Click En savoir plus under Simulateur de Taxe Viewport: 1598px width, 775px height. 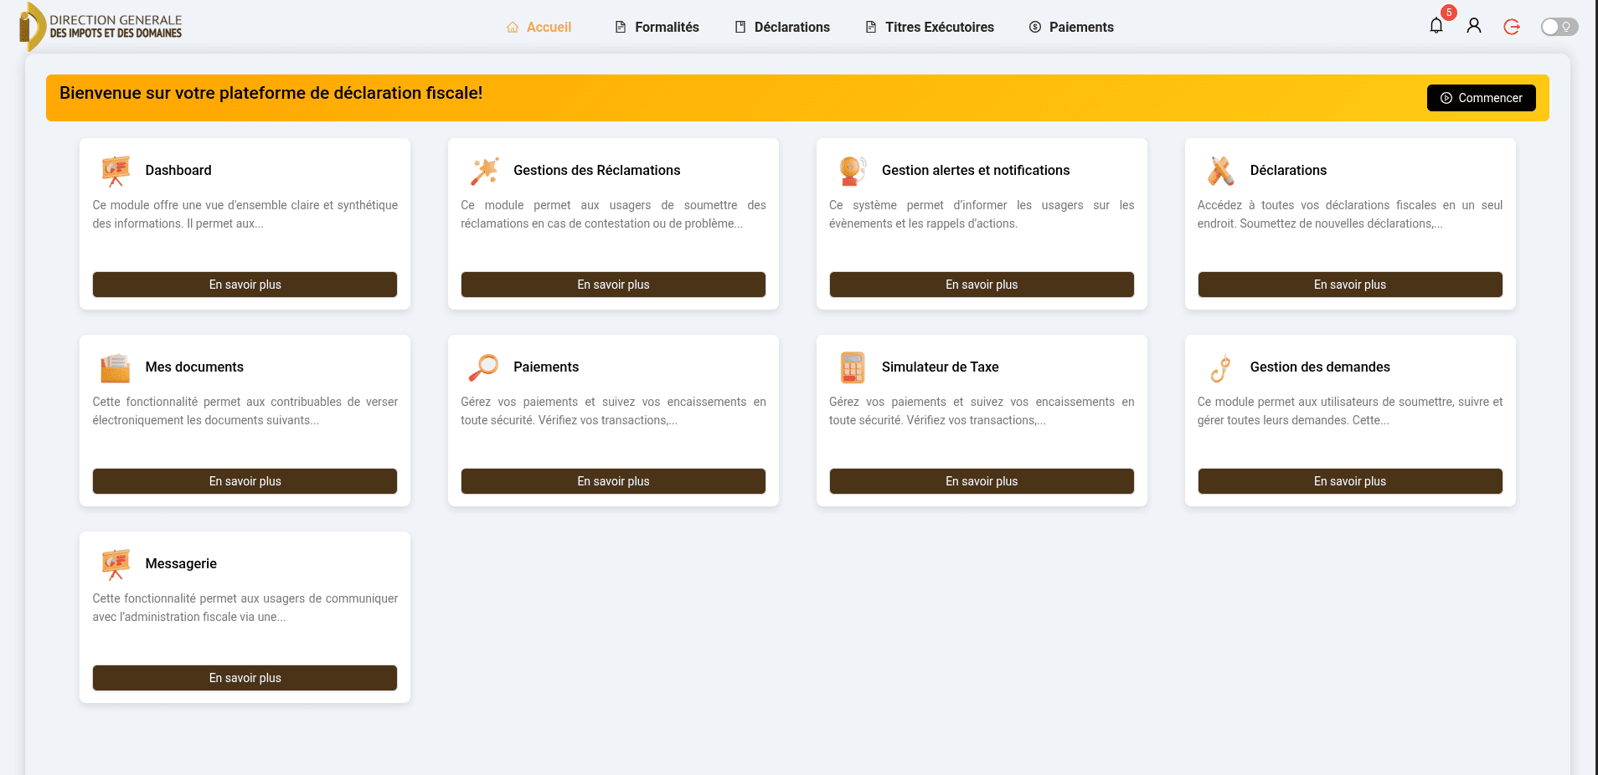982,481
